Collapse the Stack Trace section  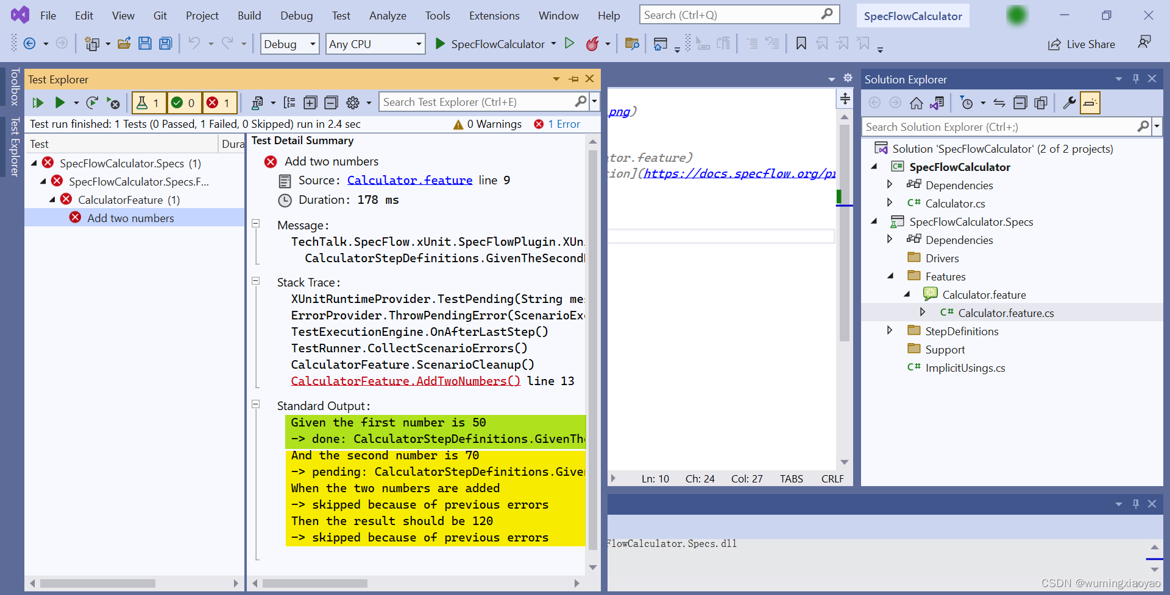[256, 281]
